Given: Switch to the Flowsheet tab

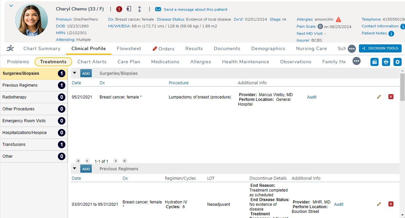Looking at the screenshot, I should tap(129, 48).
